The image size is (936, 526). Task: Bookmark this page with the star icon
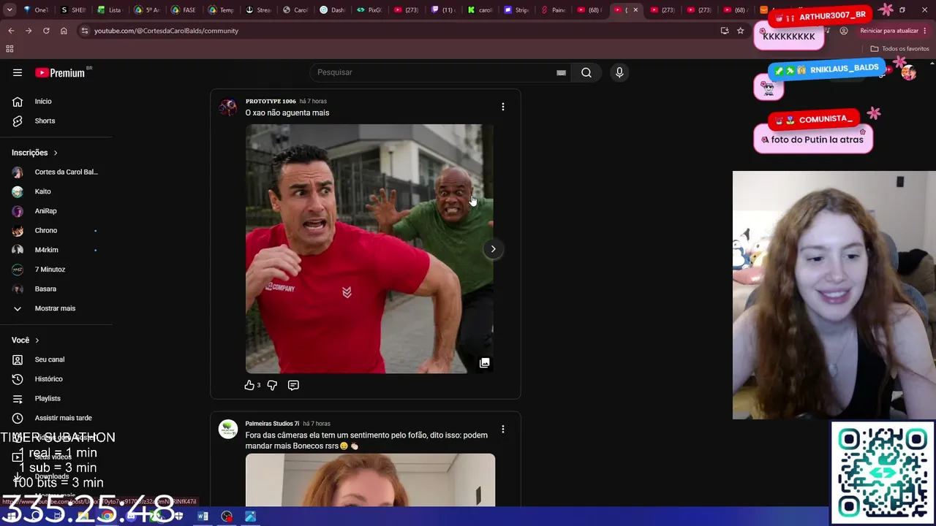point(741,31)
